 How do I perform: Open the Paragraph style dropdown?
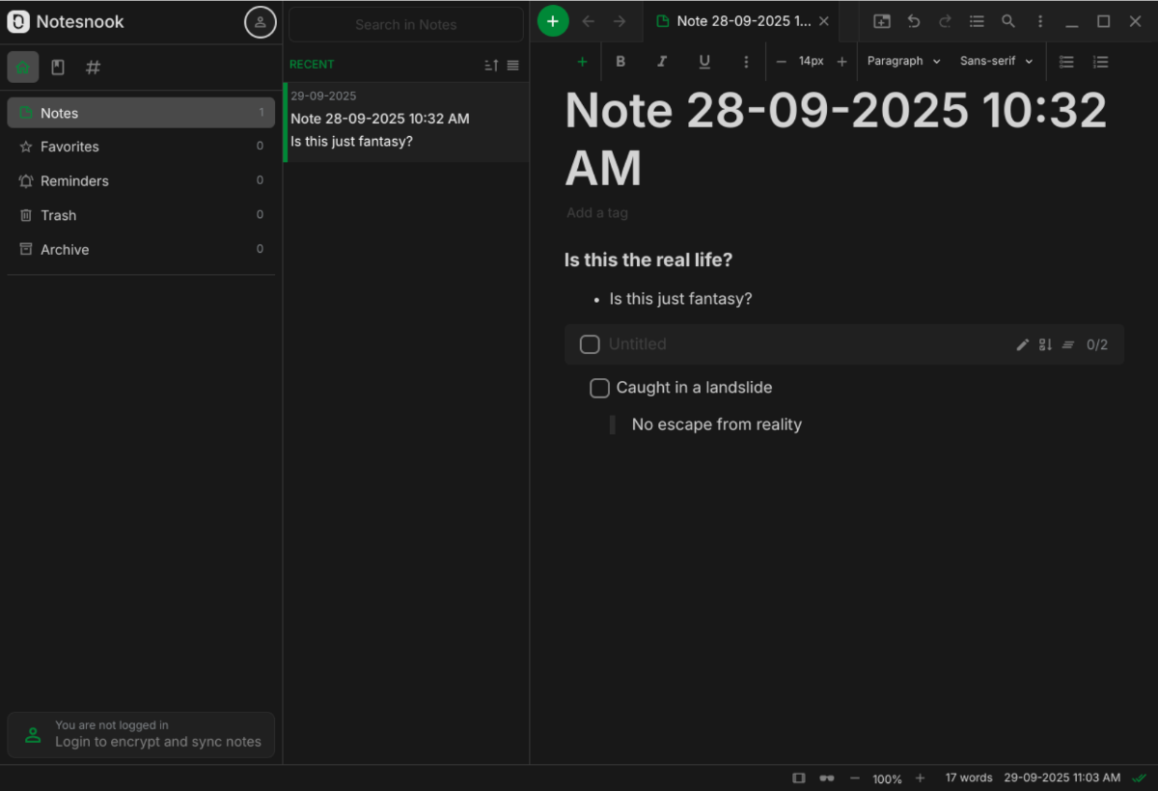[903, 62]
